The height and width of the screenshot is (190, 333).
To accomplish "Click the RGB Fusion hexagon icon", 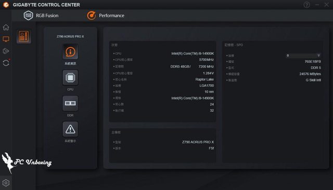I will pyautogui.click(x=28, y=16).
